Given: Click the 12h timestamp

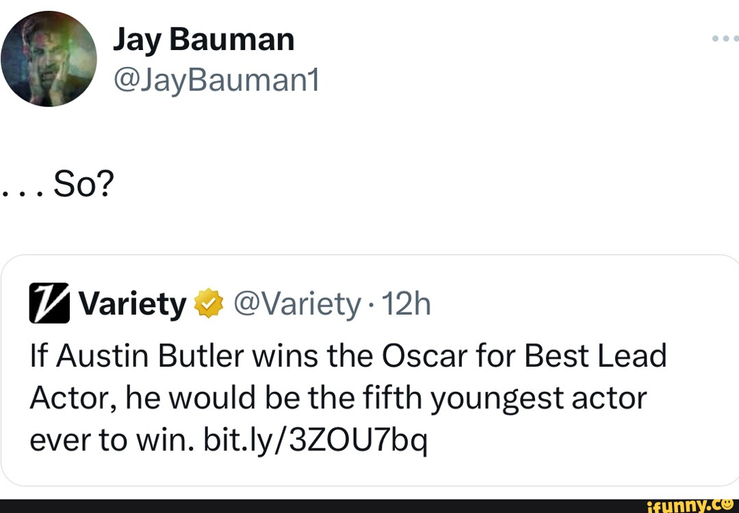Looking at the screenshot, I should pyautogui.click(x=407, y=303).
